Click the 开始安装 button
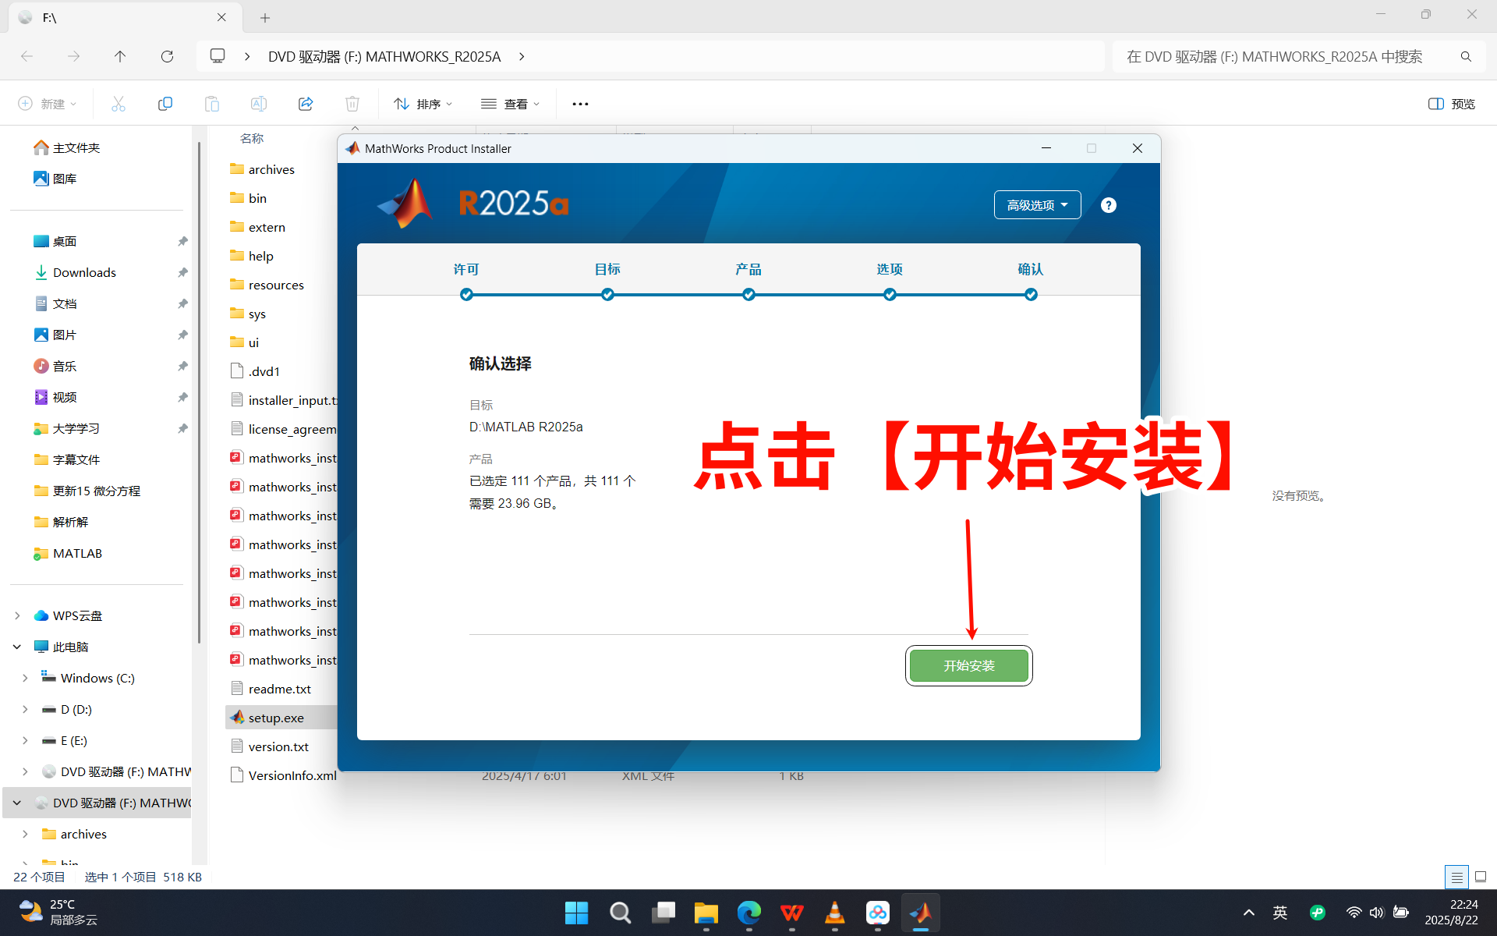The image size is (1497, 936). [x=968, y=665]
